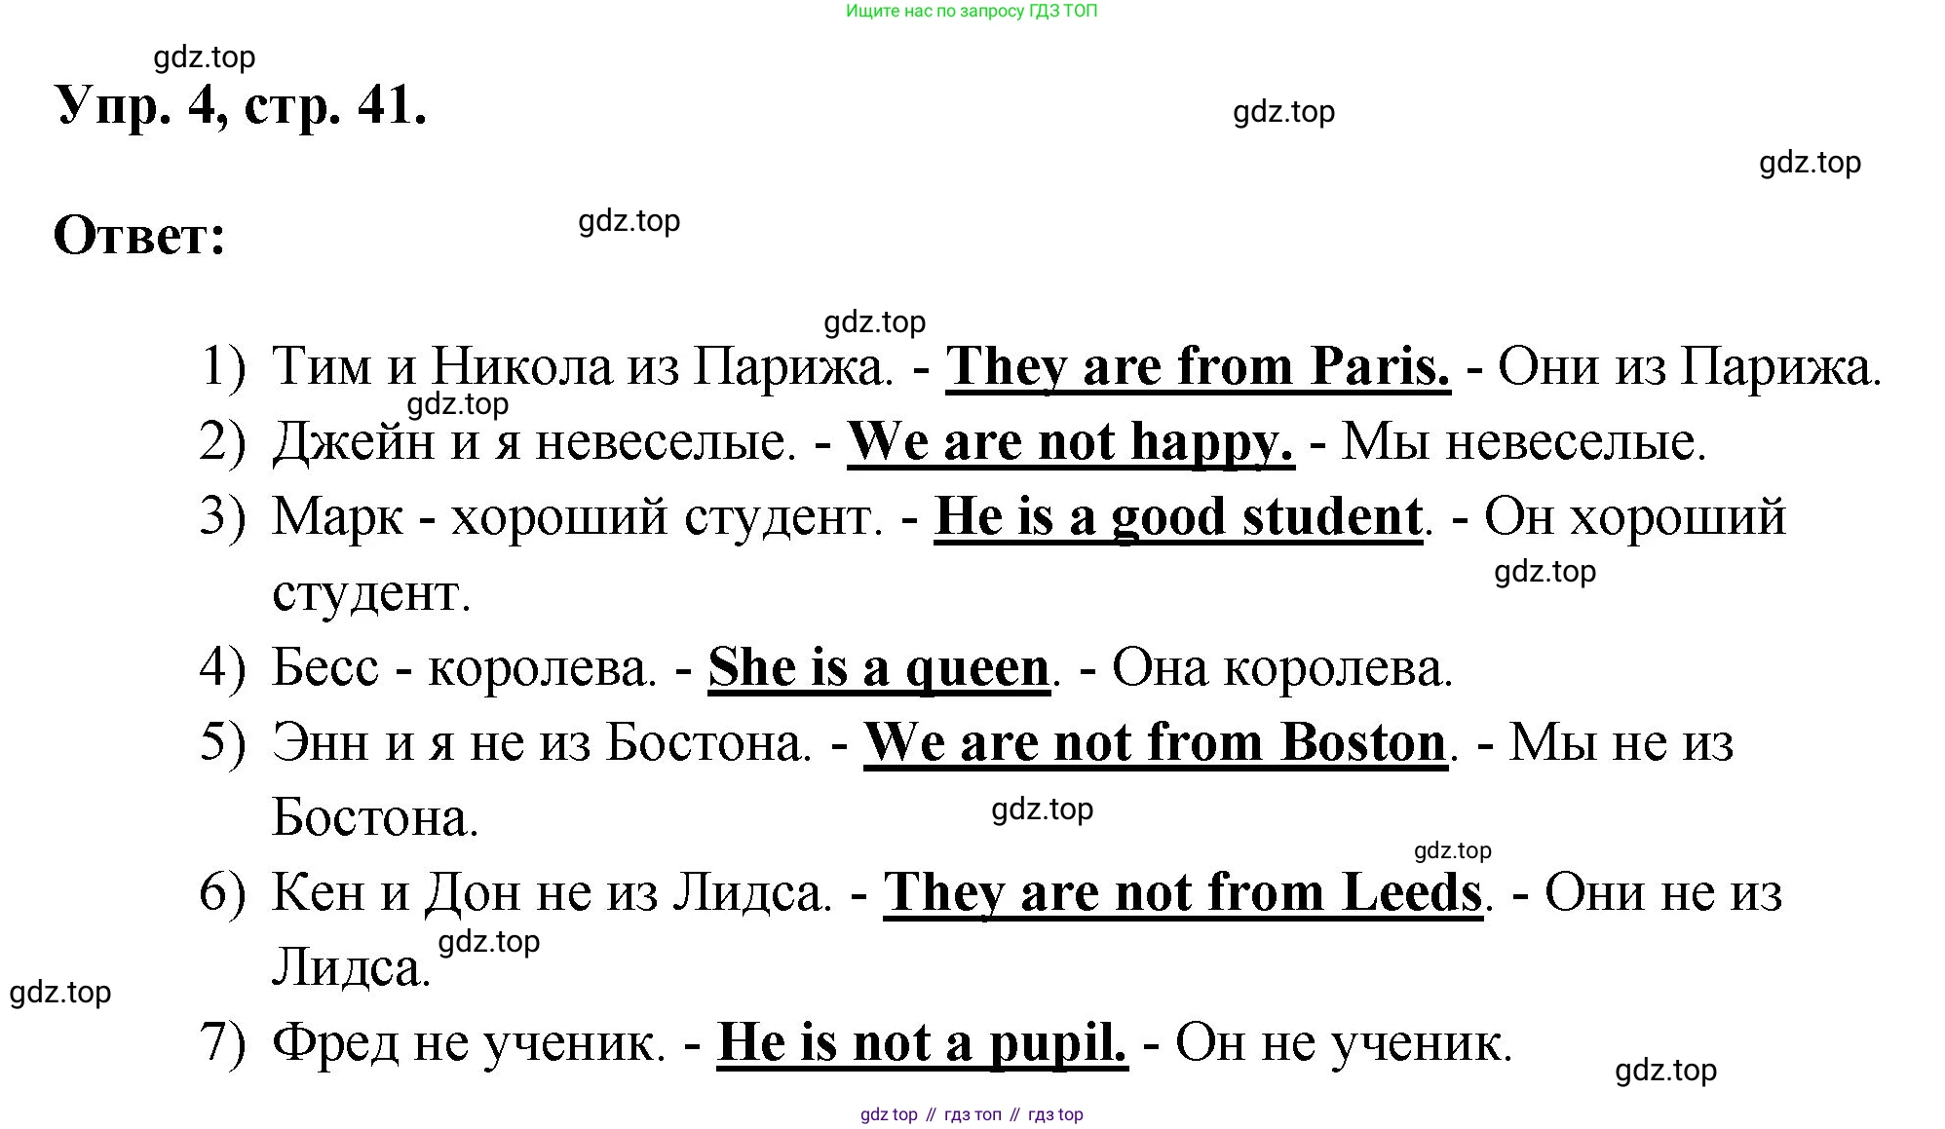
Task: Click the 'Она королева.' translation text
Action: (1281, 668)
